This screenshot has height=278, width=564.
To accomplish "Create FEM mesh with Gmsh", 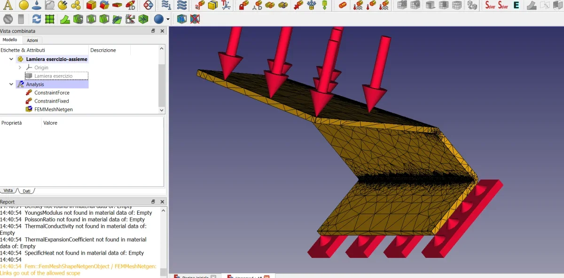I will click(415, 5).
